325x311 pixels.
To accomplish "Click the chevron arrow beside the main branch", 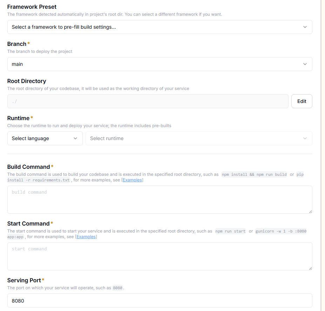I will point(305,64).
